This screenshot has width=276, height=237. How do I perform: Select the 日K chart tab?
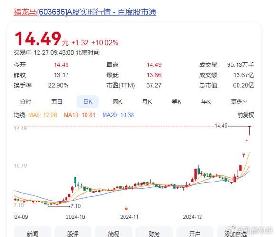click(x=88, y=102)
